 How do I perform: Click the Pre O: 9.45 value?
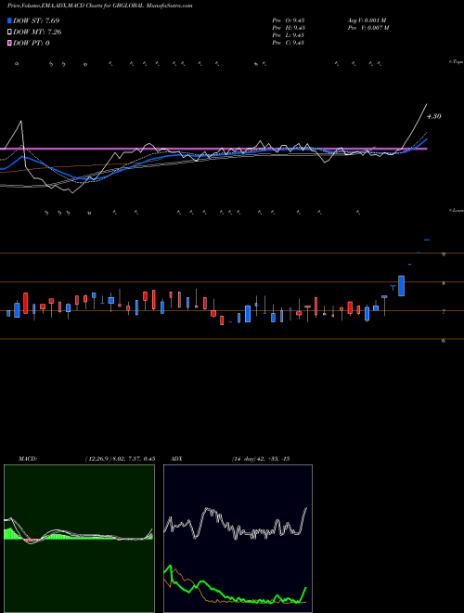click(289, 20)
